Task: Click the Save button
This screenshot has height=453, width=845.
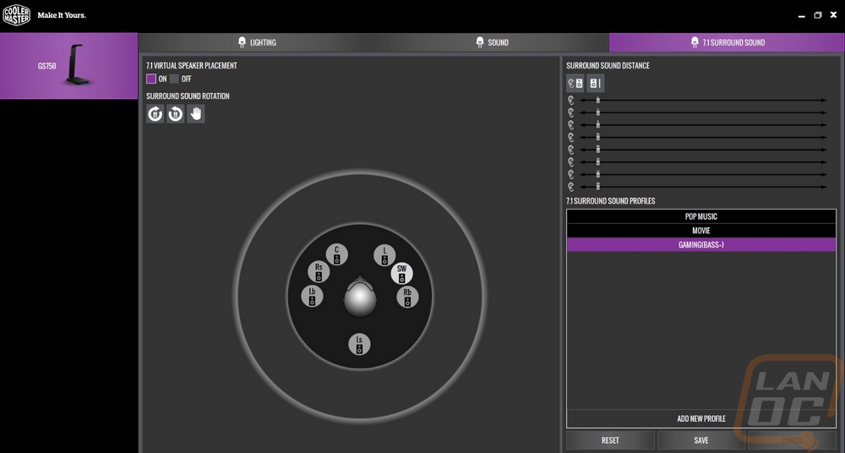Action: point(701,440)
